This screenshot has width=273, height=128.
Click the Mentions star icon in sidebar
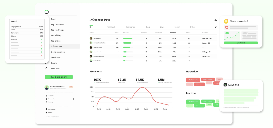46,68
